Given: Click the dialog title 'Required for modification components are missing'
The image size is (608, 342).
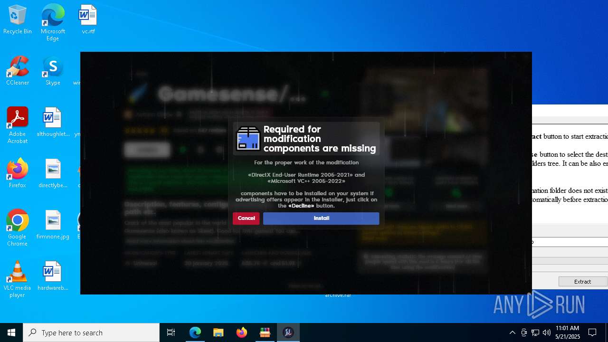Looking at the screenshot, I should [320, 139].
